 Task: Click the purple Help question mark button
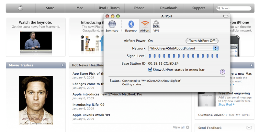pyautogui.click(x=222, y=72)
